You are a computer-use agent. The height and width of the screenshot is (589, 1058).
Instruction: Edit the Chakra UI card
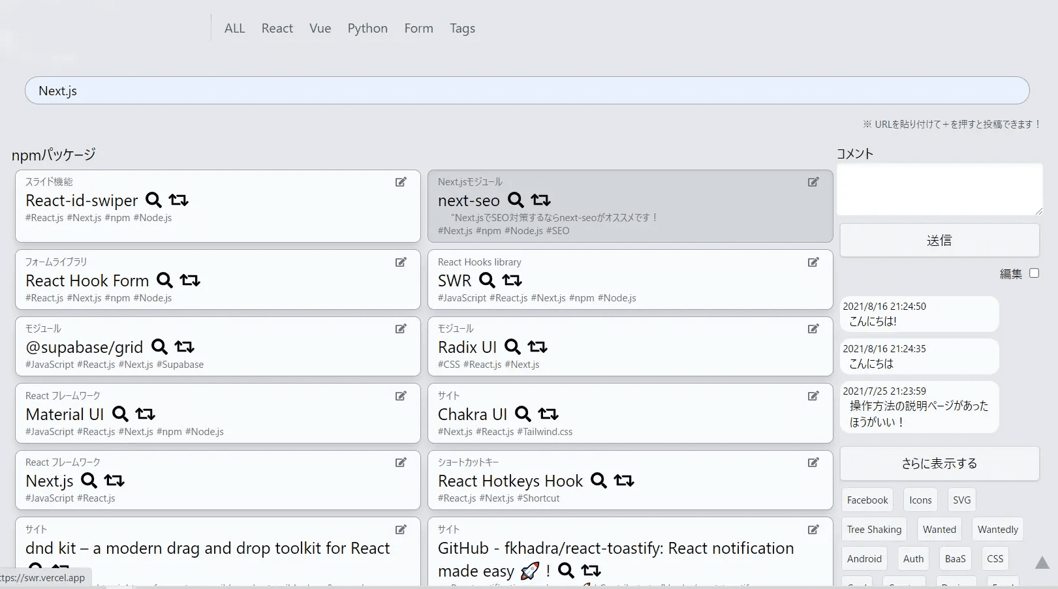click(x=813, y=396)
